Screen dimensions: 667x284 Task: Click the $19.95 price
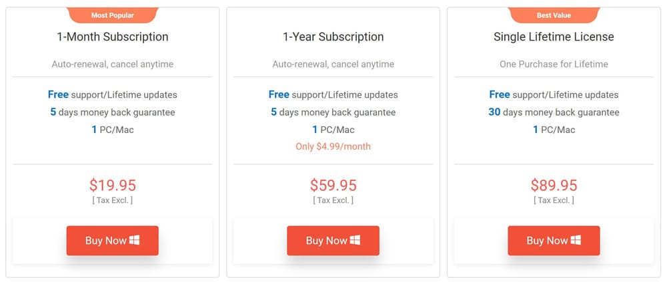112,185
